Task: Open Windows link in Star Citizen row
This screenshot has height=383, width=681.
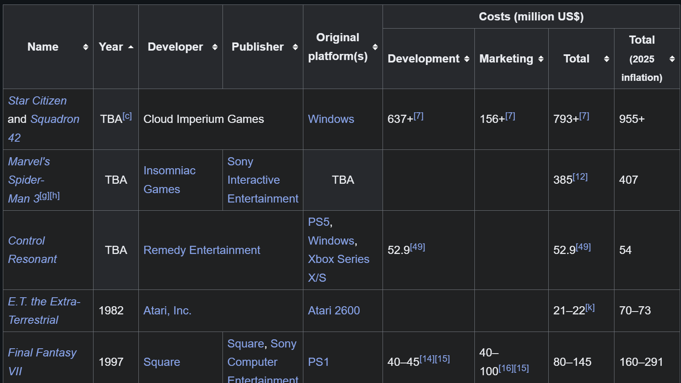Action: [x=331, y=119]
